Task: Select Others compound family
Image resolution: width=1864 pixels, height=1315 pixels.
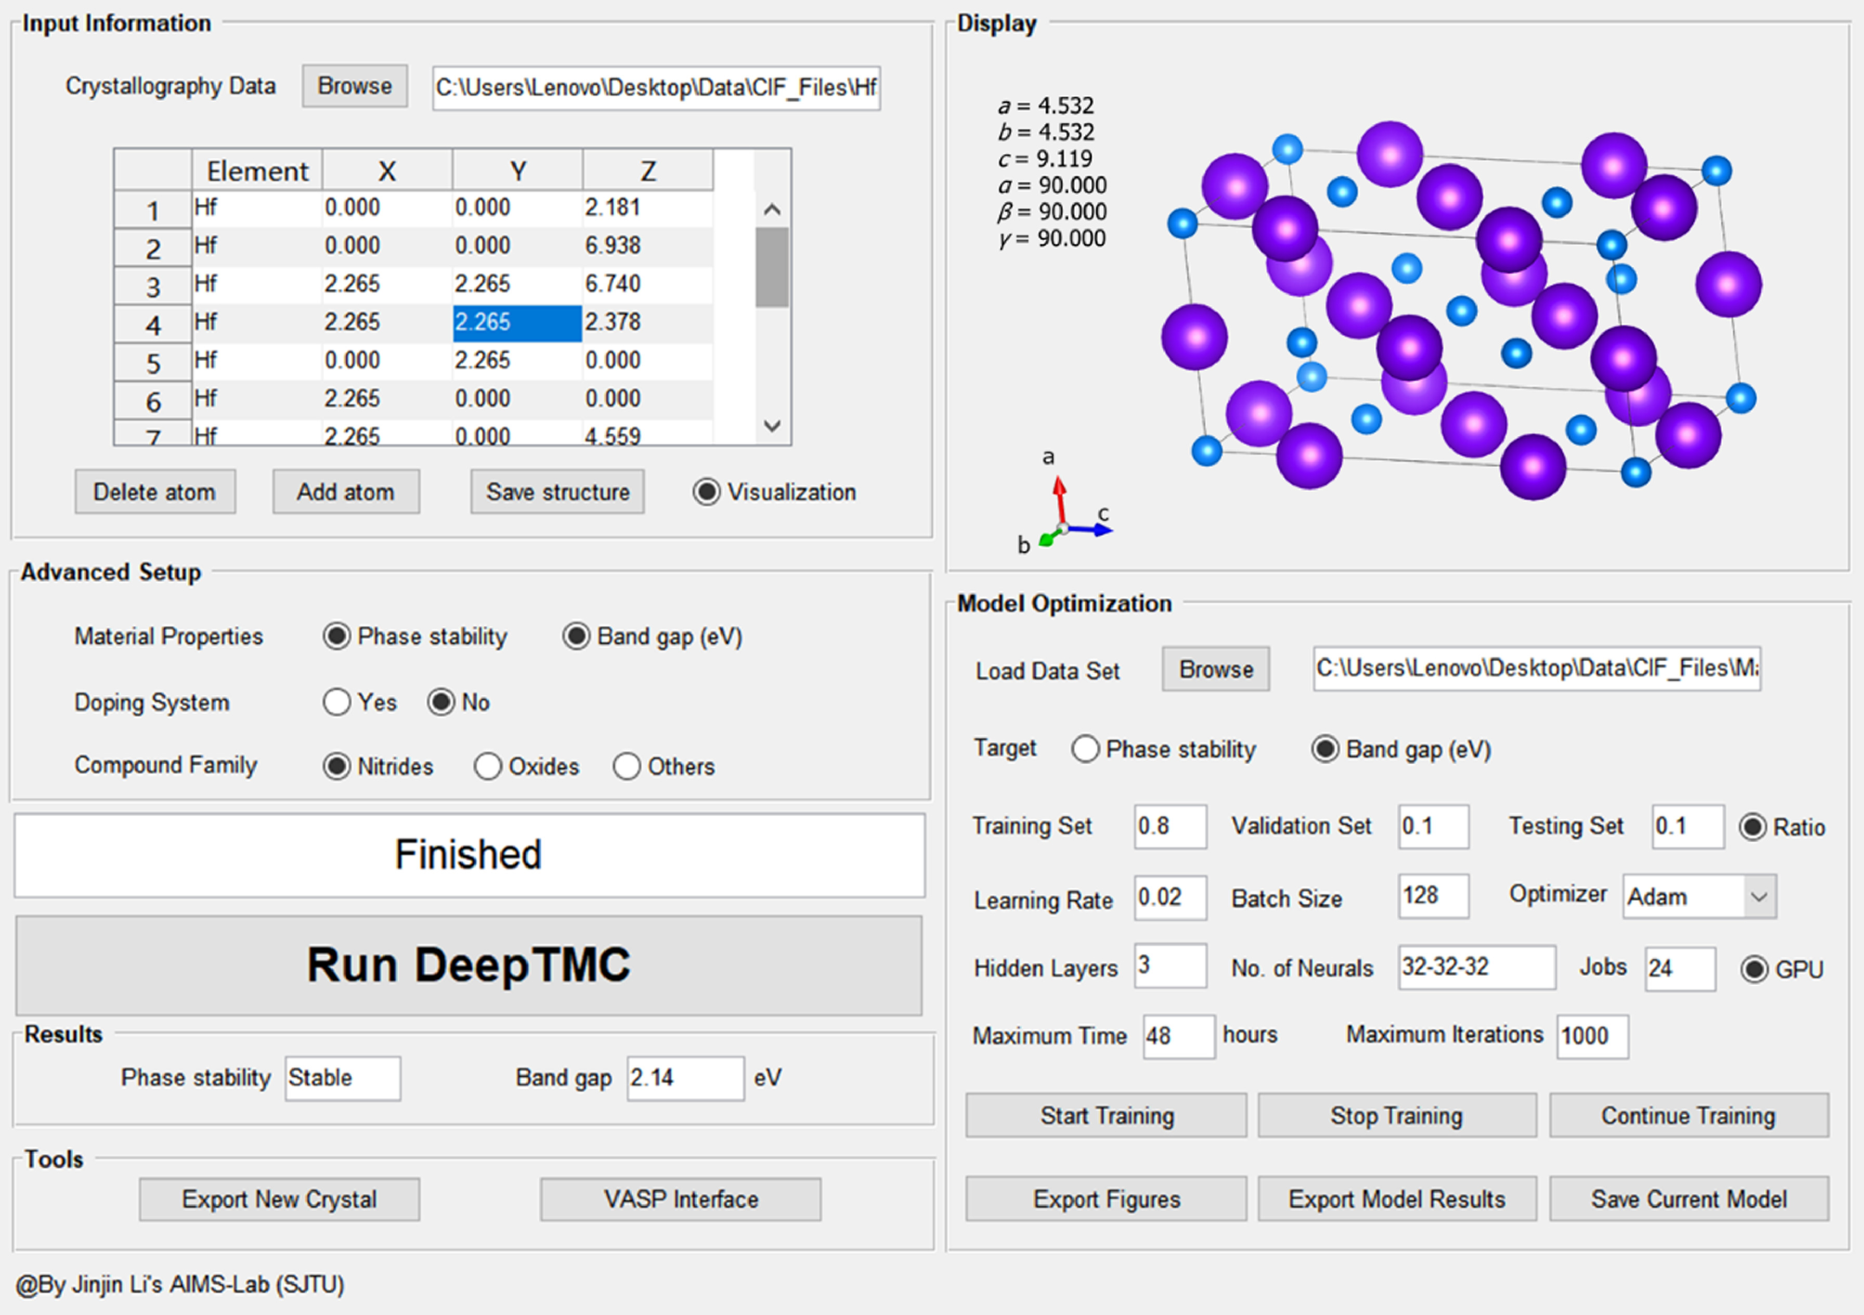Action: coord(627,766)
